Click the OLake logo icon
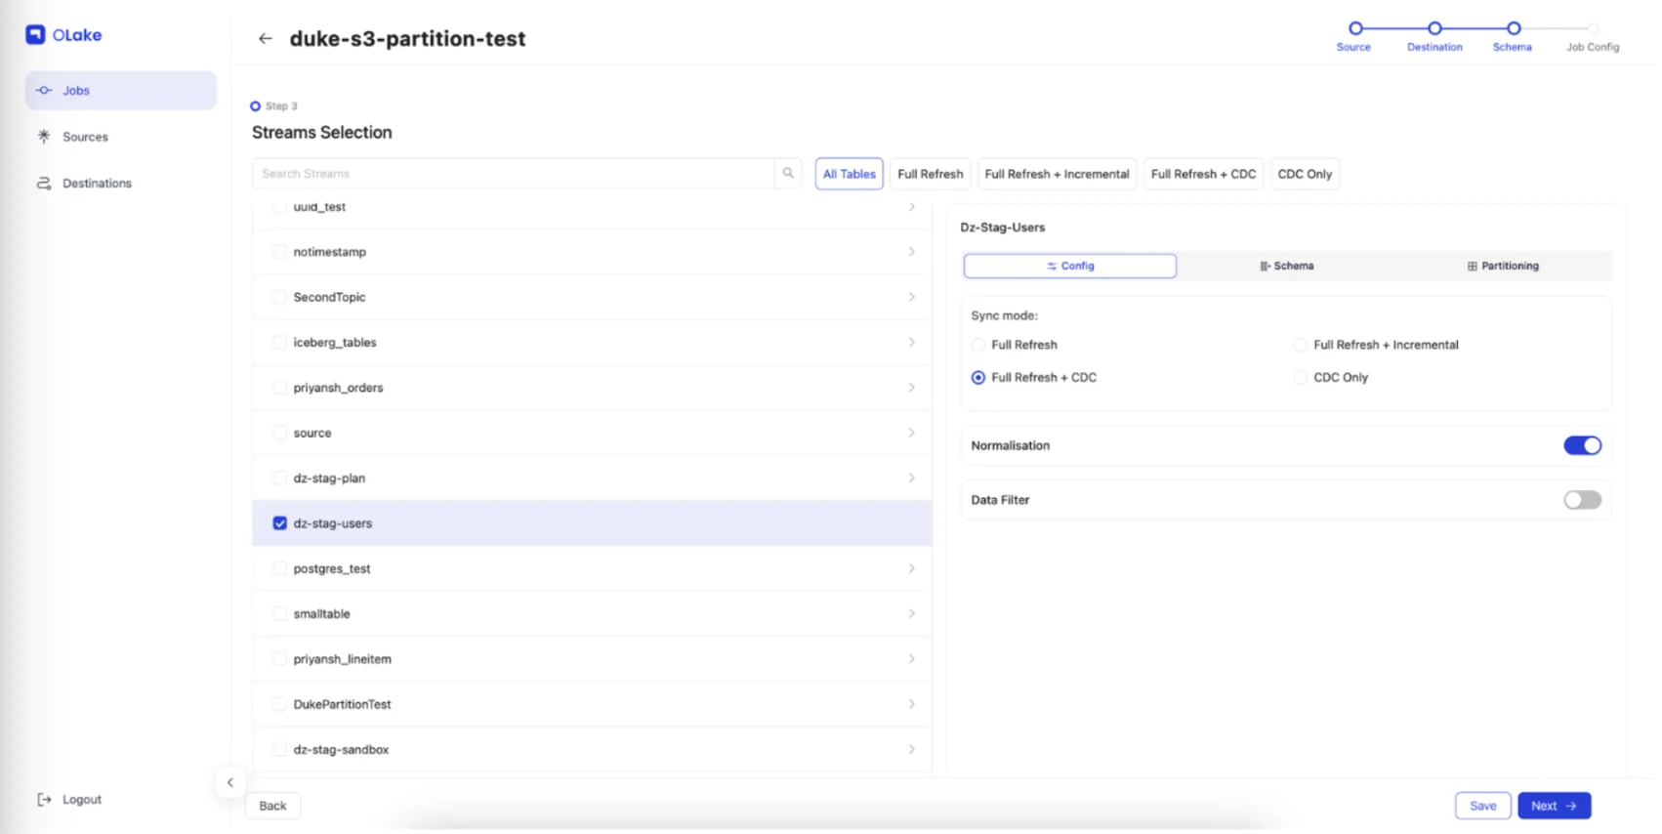 [35, 35]
